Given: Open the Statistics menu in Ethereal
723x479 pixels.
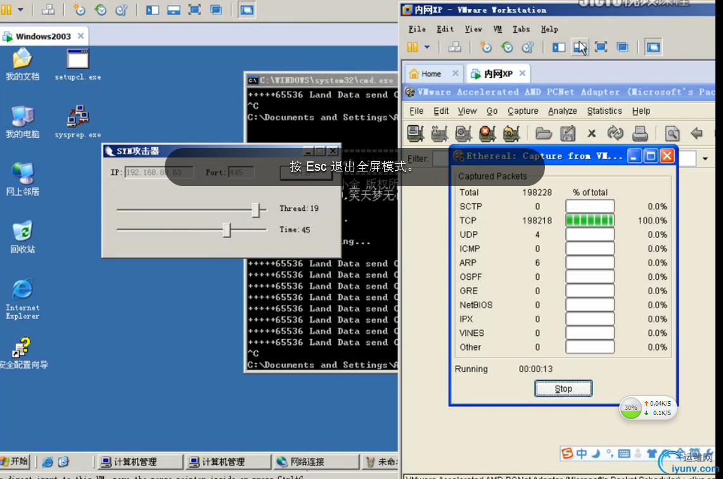Looking at the screenshot, I should tap(605, 111).
